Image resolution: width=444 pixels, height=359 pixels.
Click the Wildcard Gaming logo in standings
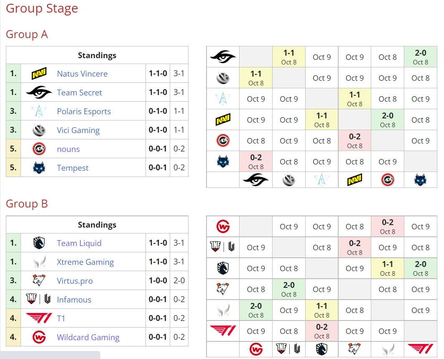coord(39,337)
